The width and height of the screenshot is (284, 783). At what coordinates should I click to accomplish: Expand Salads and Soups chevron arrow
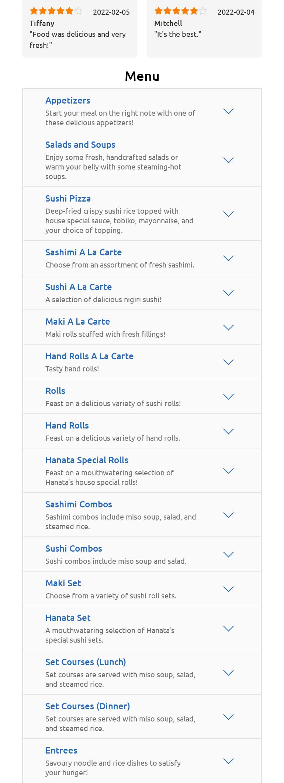click(x=229, y=160)
